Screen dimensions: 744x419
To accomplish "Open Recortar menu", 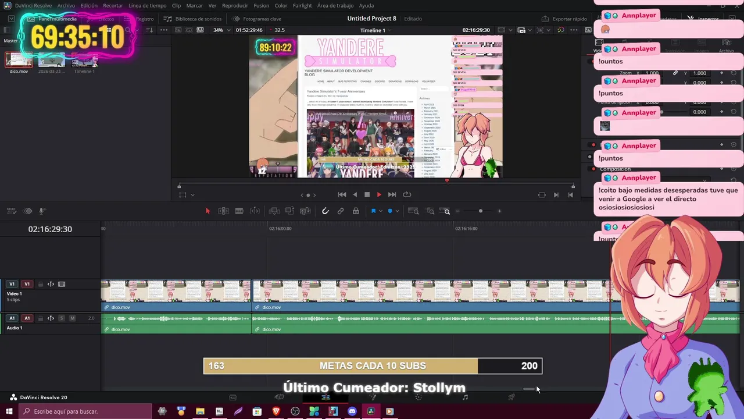I will [x=113, y=5].
